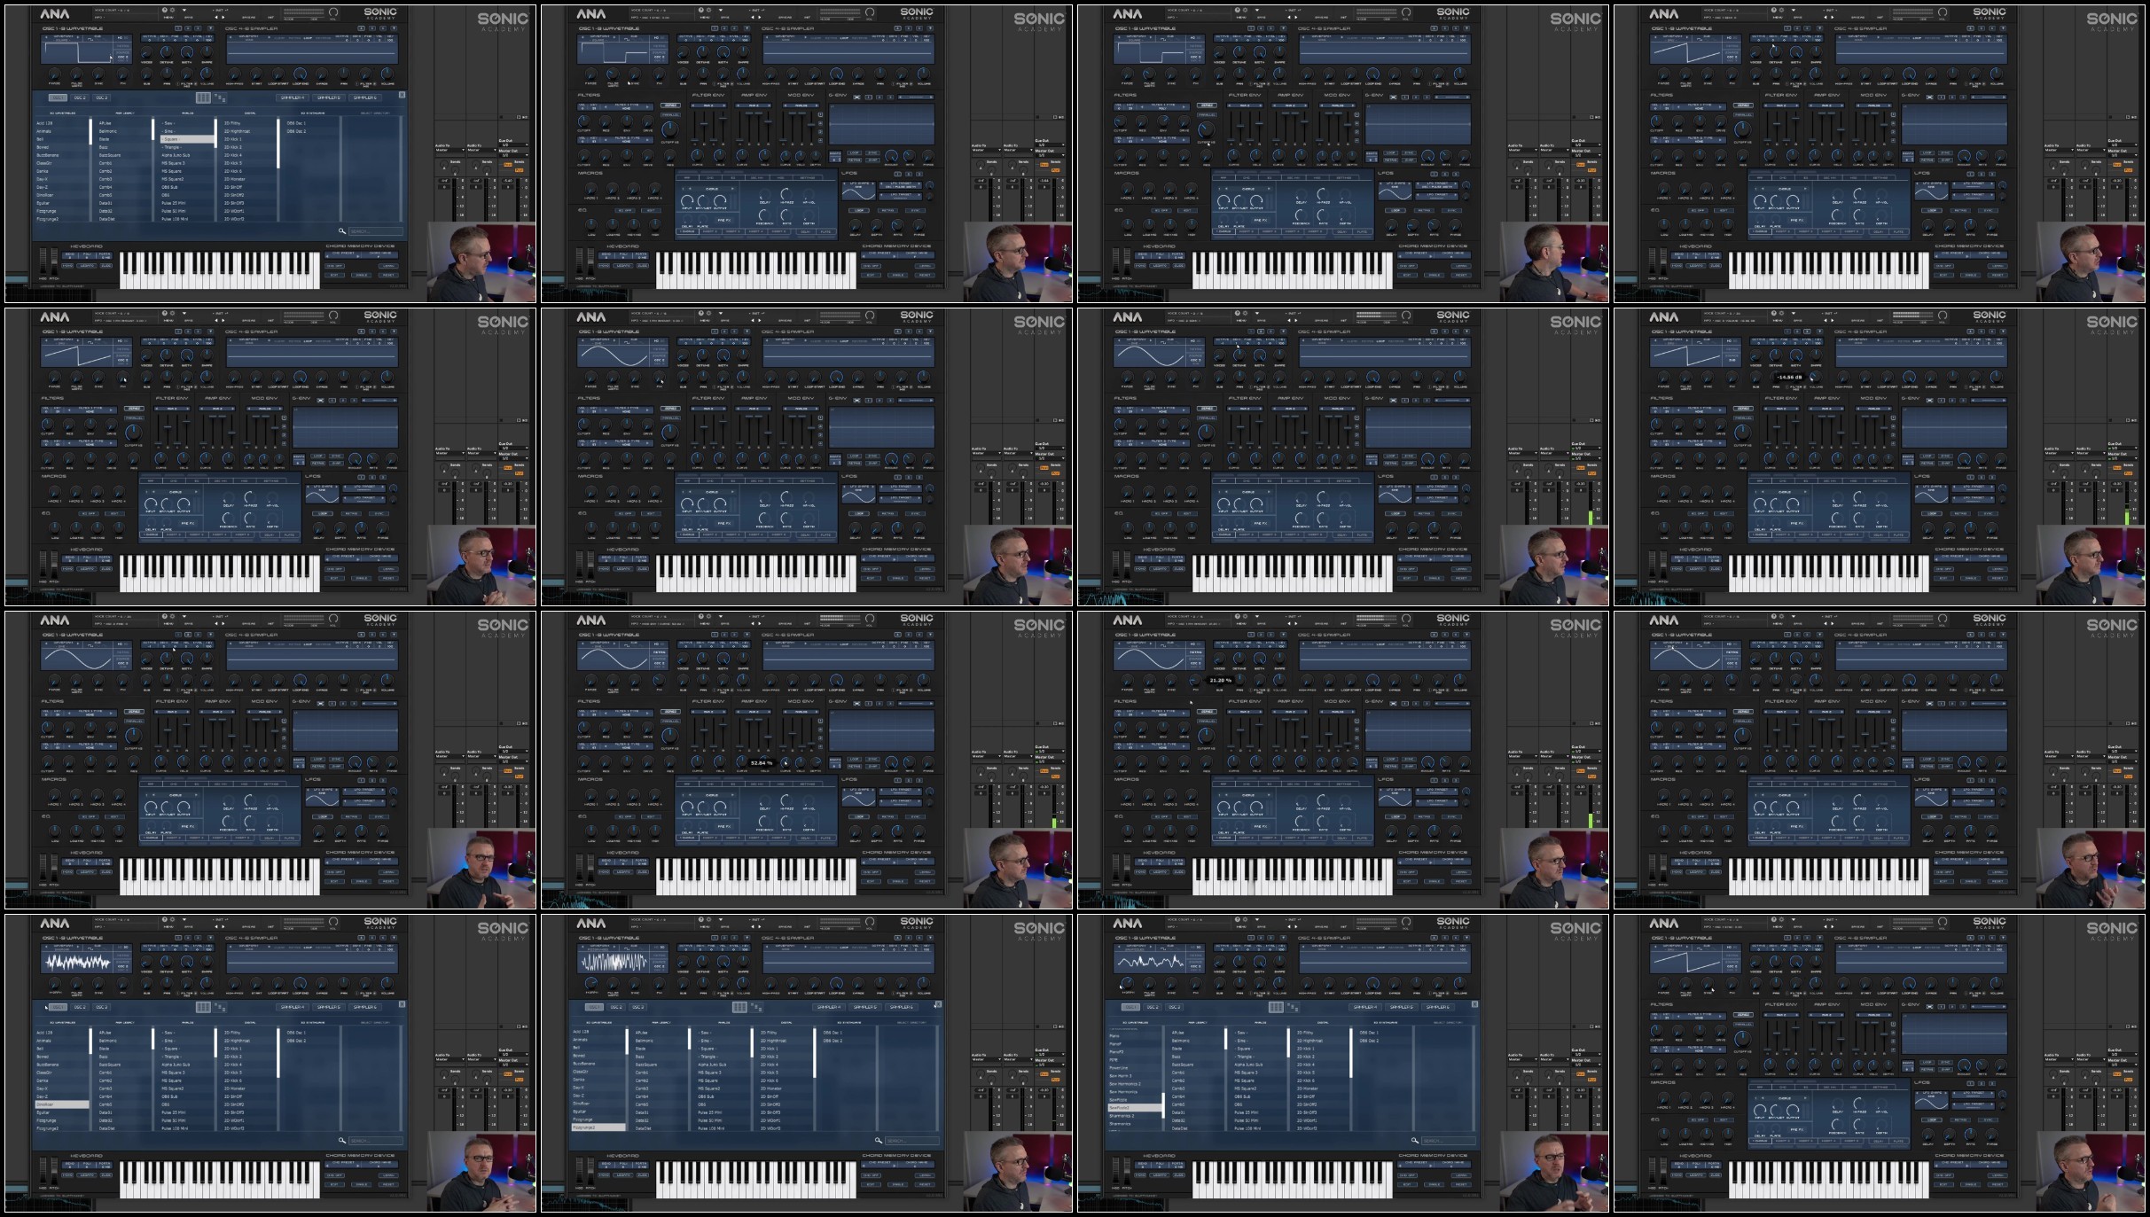This screenshot has width=2150, height=1217.
Task: Expand preset dropdown arrow above the Fizzgrunge2 browser
Action: (721, 919)
